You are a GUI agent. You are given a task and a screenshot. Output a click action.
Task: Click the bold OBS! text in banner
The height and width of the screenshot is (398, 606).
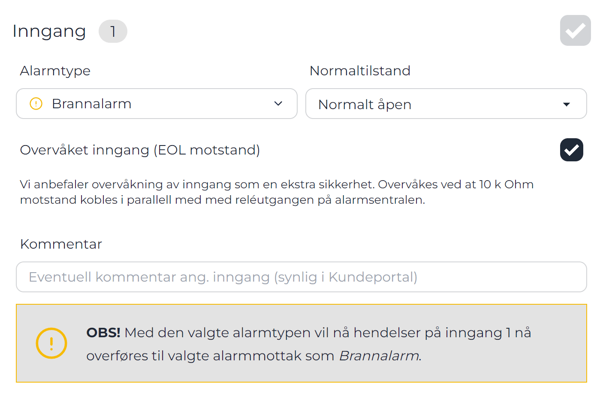(x=103, y=333)
